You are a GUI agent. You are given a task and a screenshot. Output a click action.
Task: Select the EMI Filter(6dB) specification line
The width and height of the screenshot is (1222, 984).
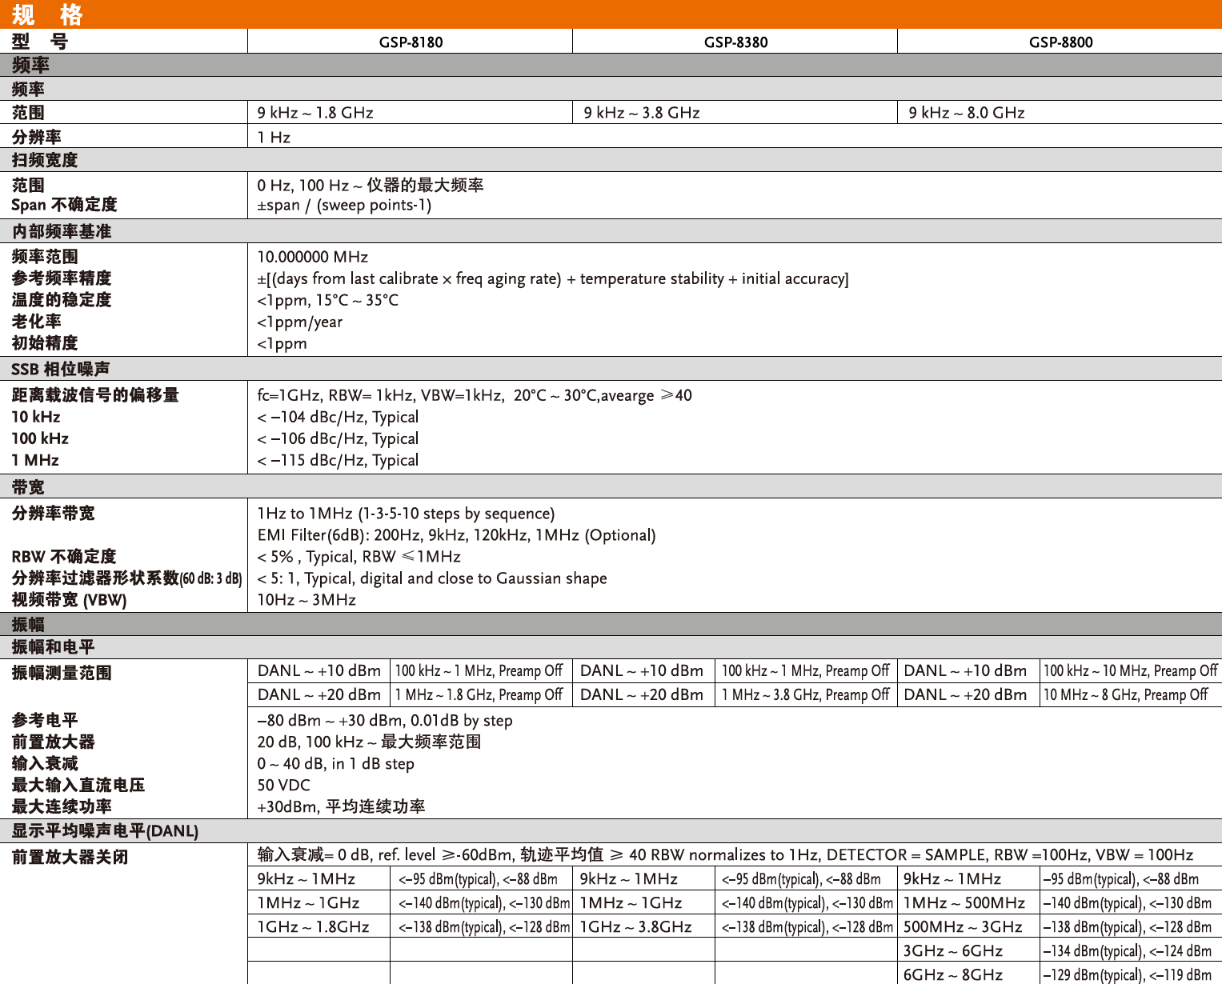[456, 535]
